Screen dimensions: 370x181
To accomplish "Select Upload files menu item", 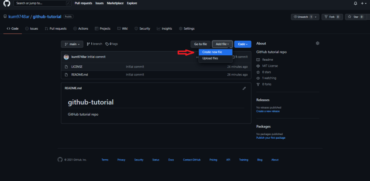I will click(215, 58).
